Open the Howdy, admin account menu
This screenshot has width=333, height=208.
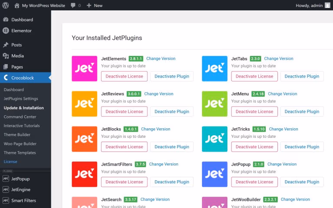coord(313,6)
